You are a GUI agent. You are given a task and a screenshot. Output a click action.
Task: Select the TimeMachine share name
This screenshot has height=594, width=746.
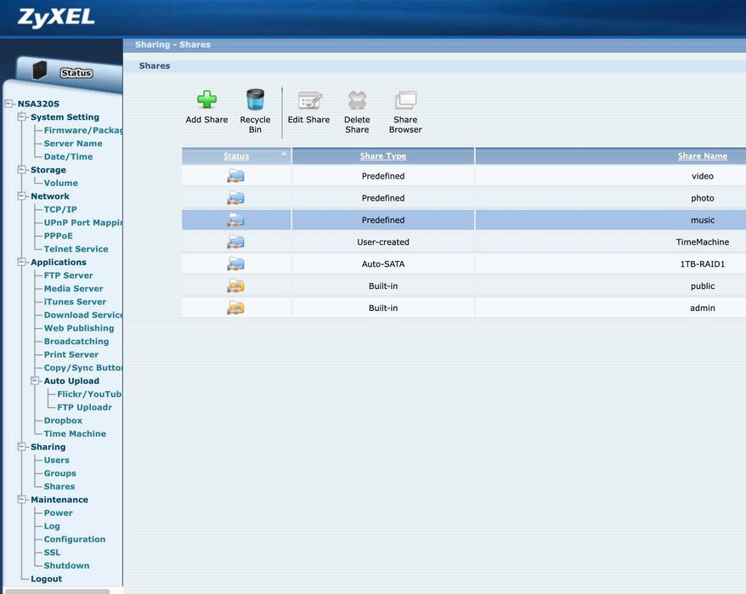click(x=702, y=242)
